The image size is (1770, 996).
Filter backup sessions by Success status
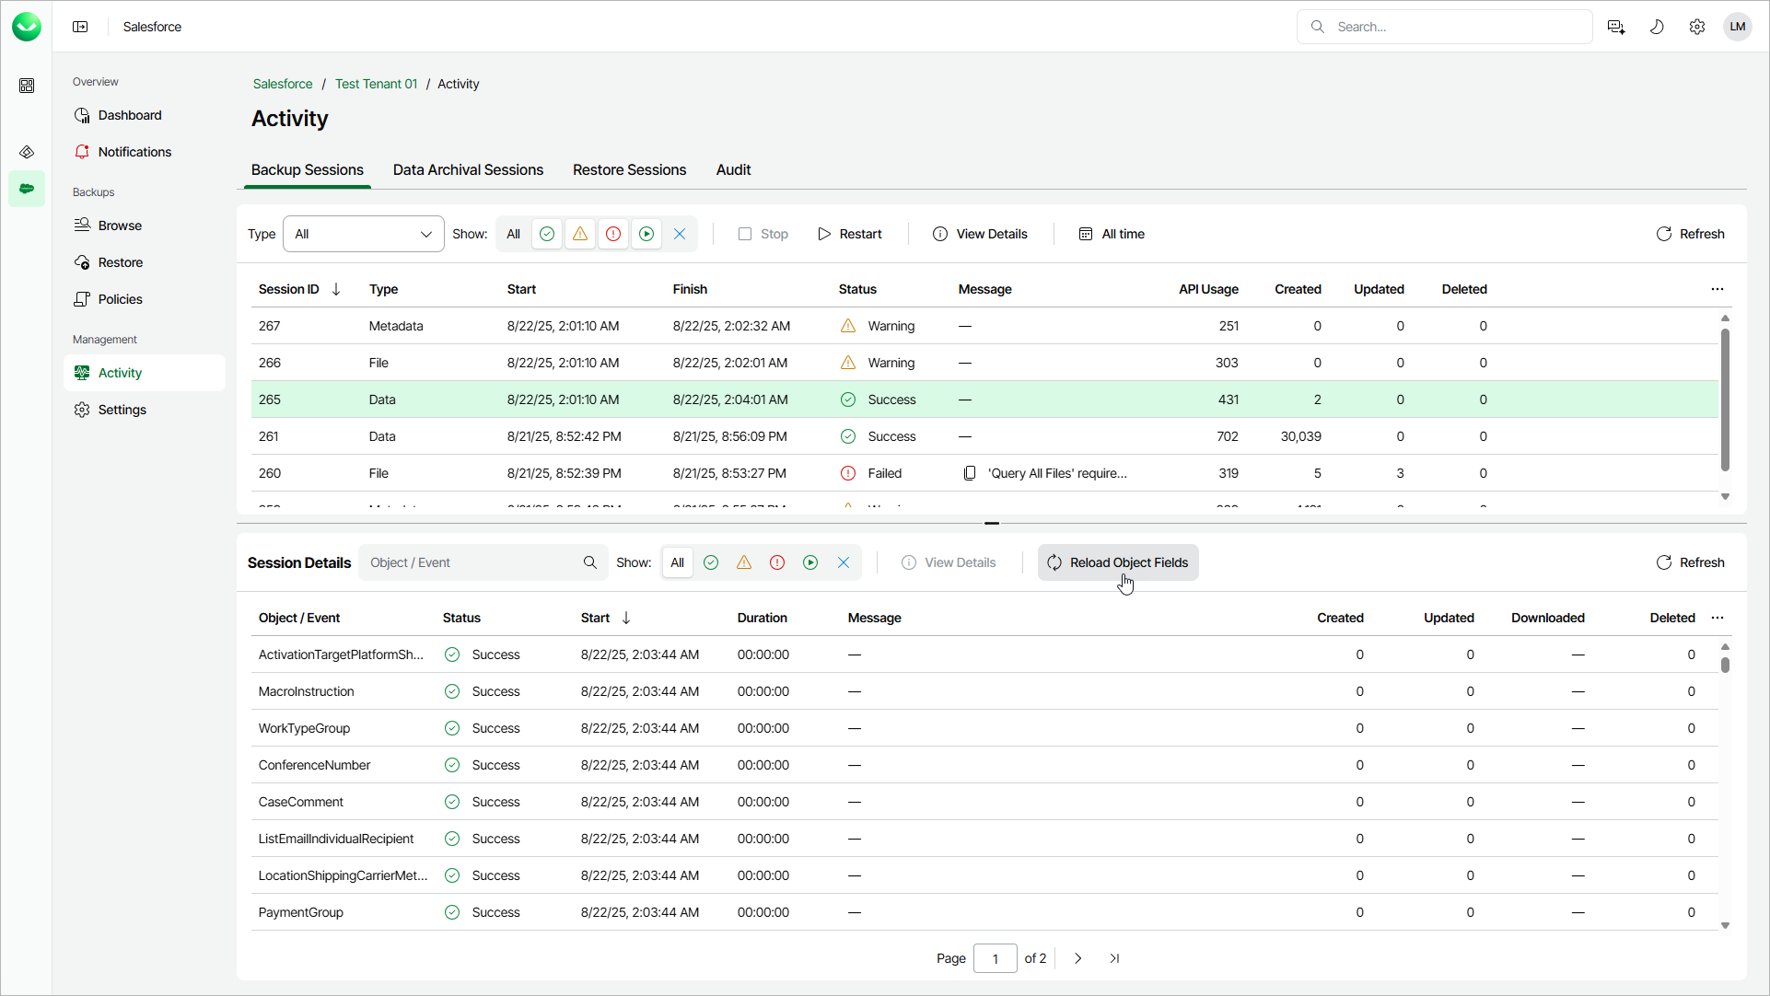[547, 234]
